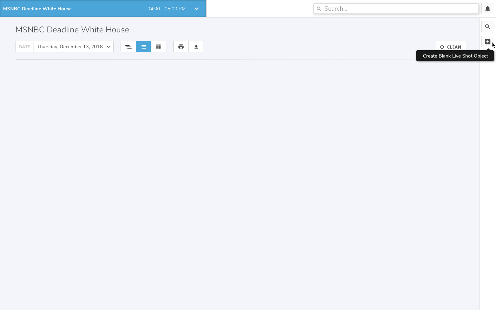Click the magnifier icon inside the search box
This screenshot has width=496, height=310.
[319, 9]
